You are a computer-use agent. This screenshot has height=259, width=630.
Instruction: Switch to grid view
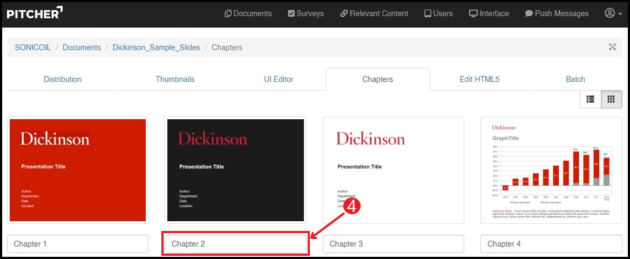(x=611, y=99)
